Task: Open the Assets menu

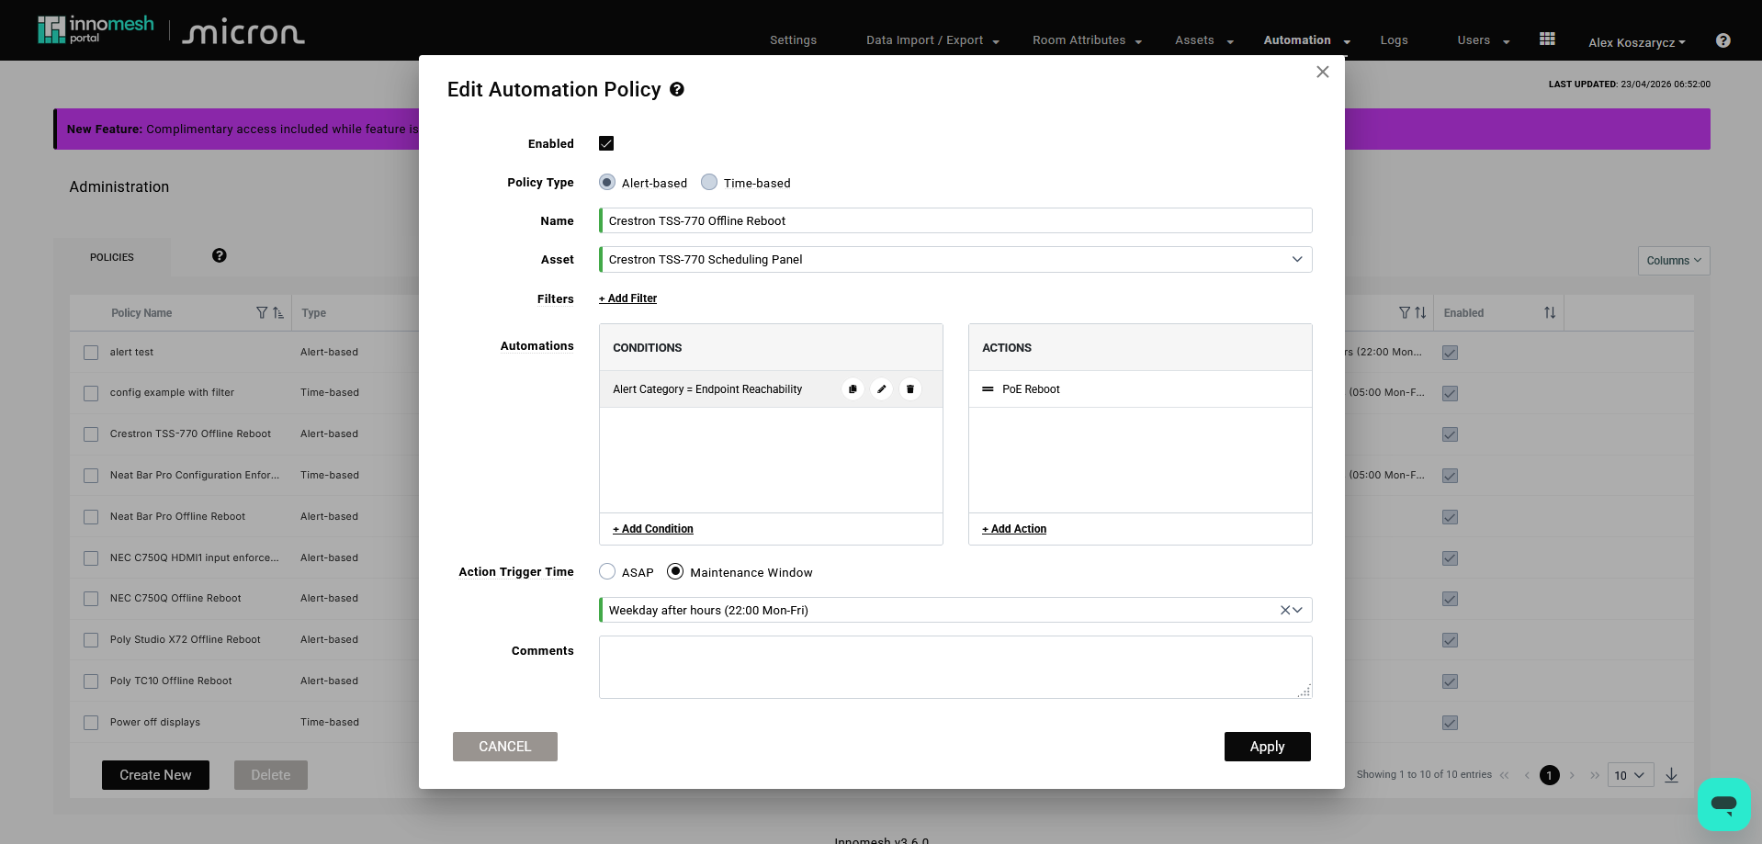Action: [x=1204, y=40]
